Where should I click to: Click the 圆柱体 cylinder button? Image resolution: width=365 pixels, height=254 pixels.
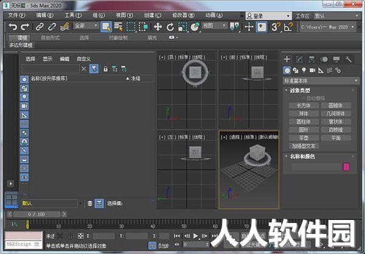pos(304,122)
